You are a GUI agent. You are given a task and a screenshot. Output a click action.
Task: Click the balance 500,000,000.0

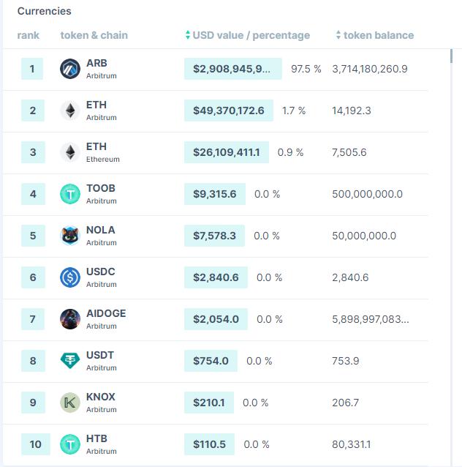click(x=368, y=194)
